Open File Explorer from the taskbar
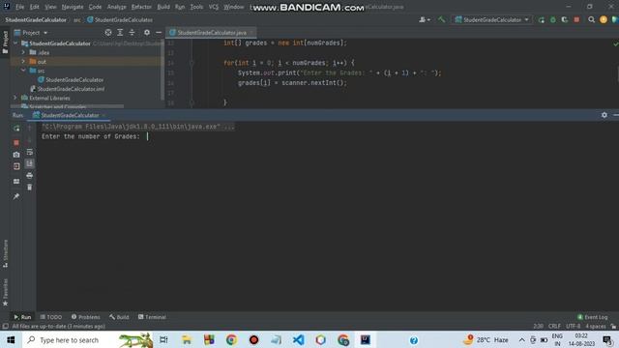619x348 pixels. (x=187, y=339)
